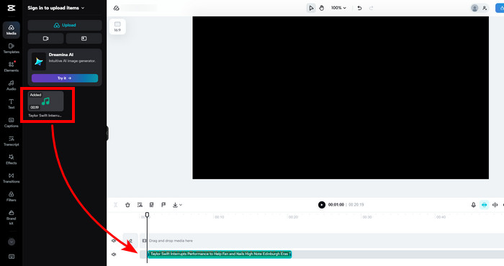The width and height of the screenshot is (504, 266).
Task: Click the transcript-based editing icon in timeline toolbar
Action: 140,205
